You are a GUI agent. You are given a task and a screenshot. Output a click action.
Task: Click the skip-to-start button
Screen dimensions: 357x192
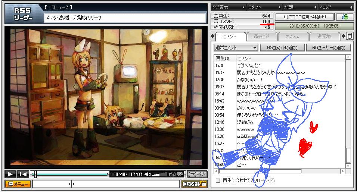[x=23, y=174]
